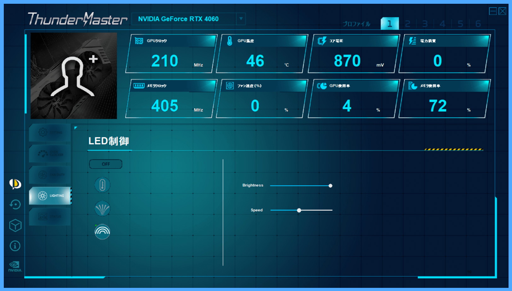Select the rainbow arc LED effect icon
This screenshot has height=291, width=512.
pos(102,232)
